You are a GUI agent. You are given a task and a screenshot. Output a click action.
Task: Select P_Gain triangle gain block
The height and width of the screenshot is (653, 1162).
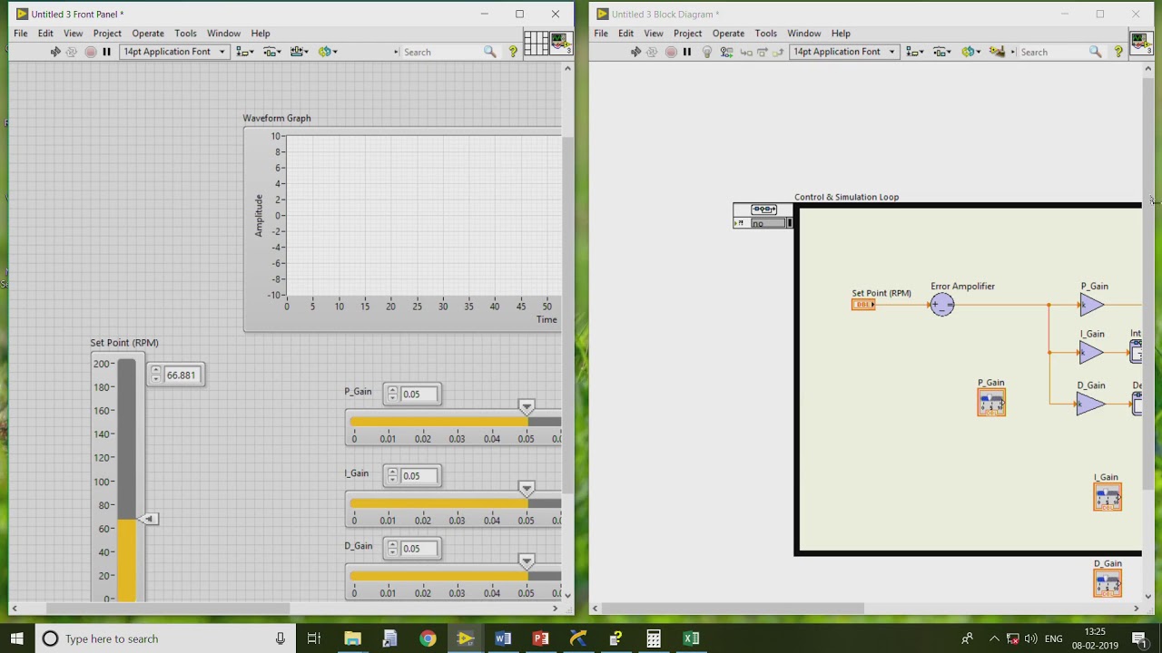tap(1090, 305)
